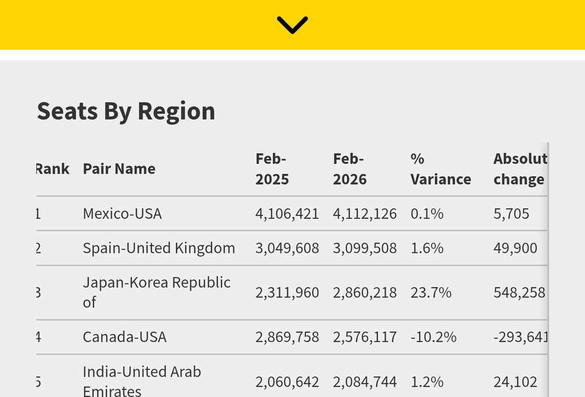Viewport: 585px width, 397px height.
Task: Select the Spain-United Kingdom row name
Action: 159,248
